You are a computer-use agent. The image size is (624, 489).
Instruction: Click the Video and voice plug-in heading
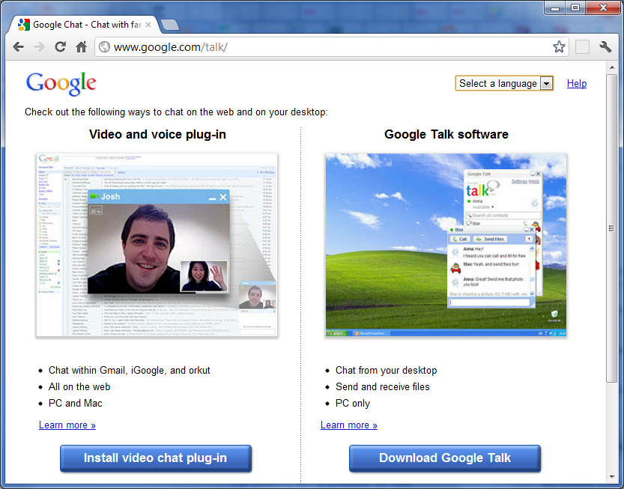click(x=157, y=135)
